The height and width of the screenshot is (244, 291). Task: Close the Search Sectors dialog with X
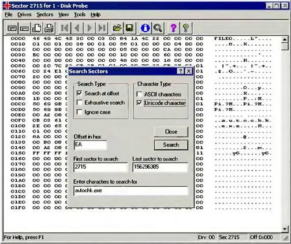[x=189, y=71]
